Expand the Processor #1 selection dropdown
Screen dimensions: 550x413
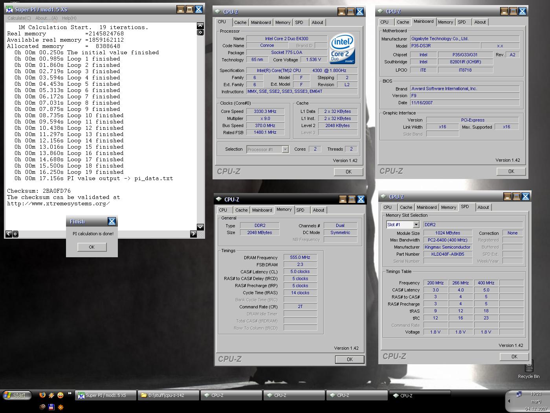(285, 149)
